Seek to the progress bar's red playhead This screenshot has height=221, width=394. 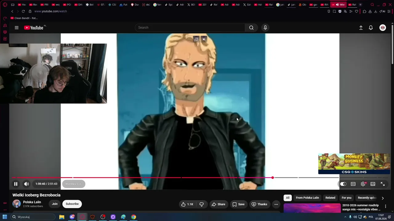coord(272,178)
